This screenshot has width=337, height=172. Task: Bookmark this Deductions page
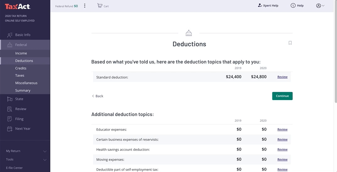pos(290,43)
